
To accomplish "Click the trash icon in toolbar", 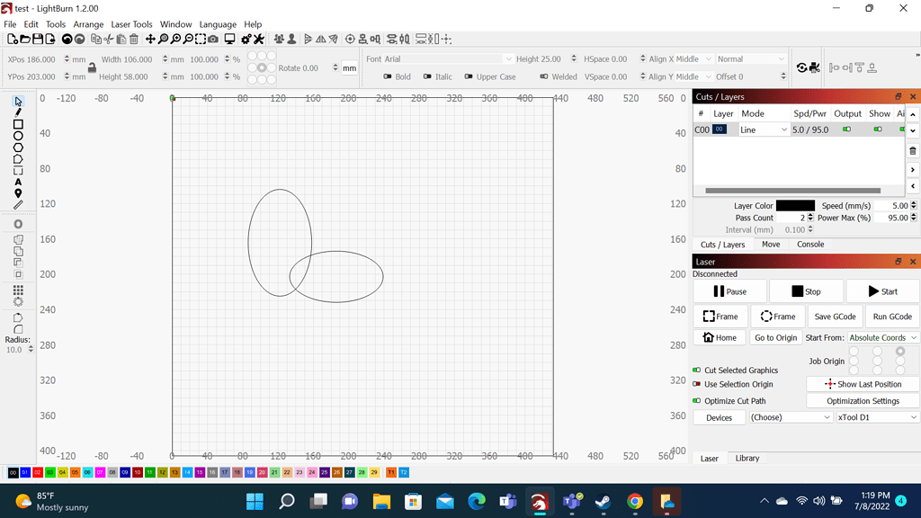I will (134, 40).
